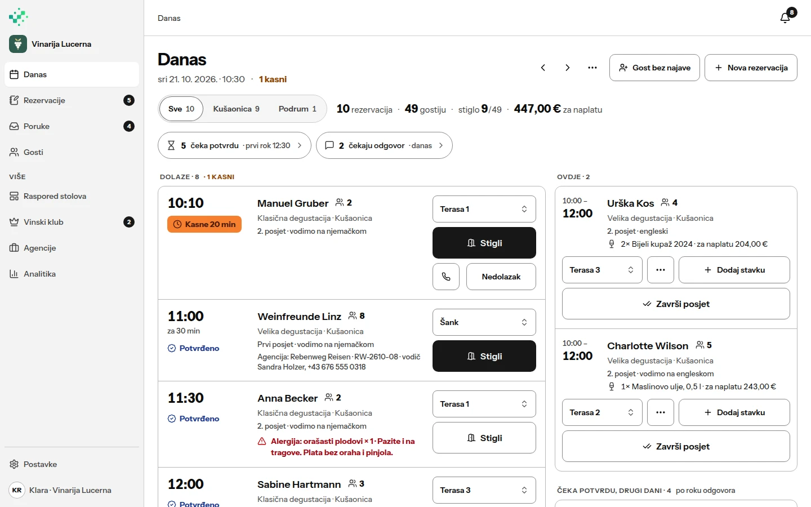811x507 pixels.
Task: Mark Anna Becker as Stigli
Action: coord(484,438)
